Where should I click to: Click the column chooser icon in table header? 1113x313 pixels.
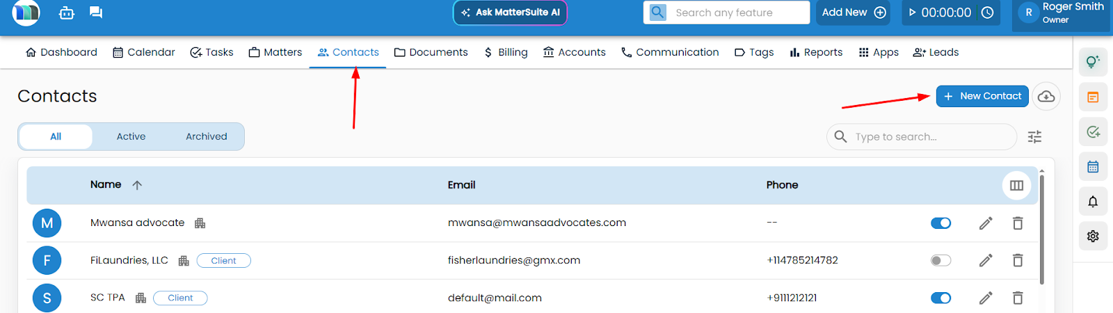(1016, 185)
